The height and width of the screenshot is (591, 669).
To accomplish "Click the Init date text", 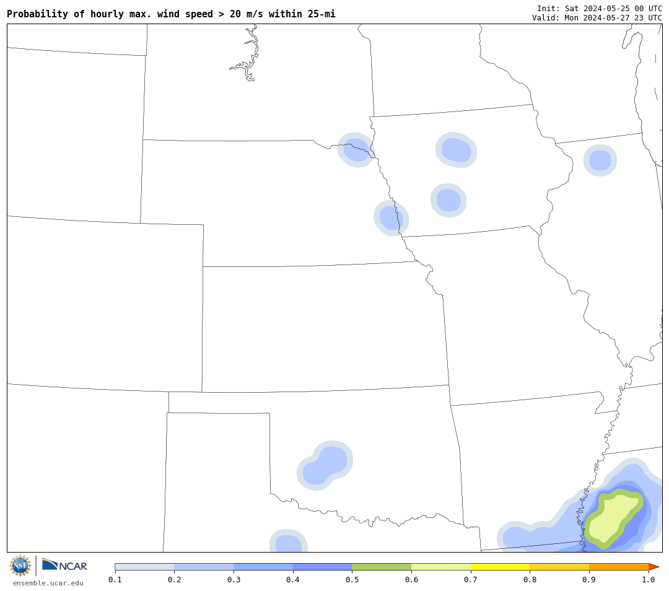I will pos(599,9).
